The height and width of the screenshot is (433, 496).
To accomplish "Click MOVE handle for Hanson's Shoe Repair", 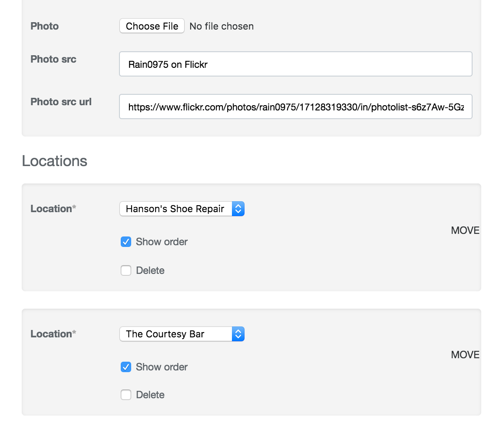I will coord(465,230).
